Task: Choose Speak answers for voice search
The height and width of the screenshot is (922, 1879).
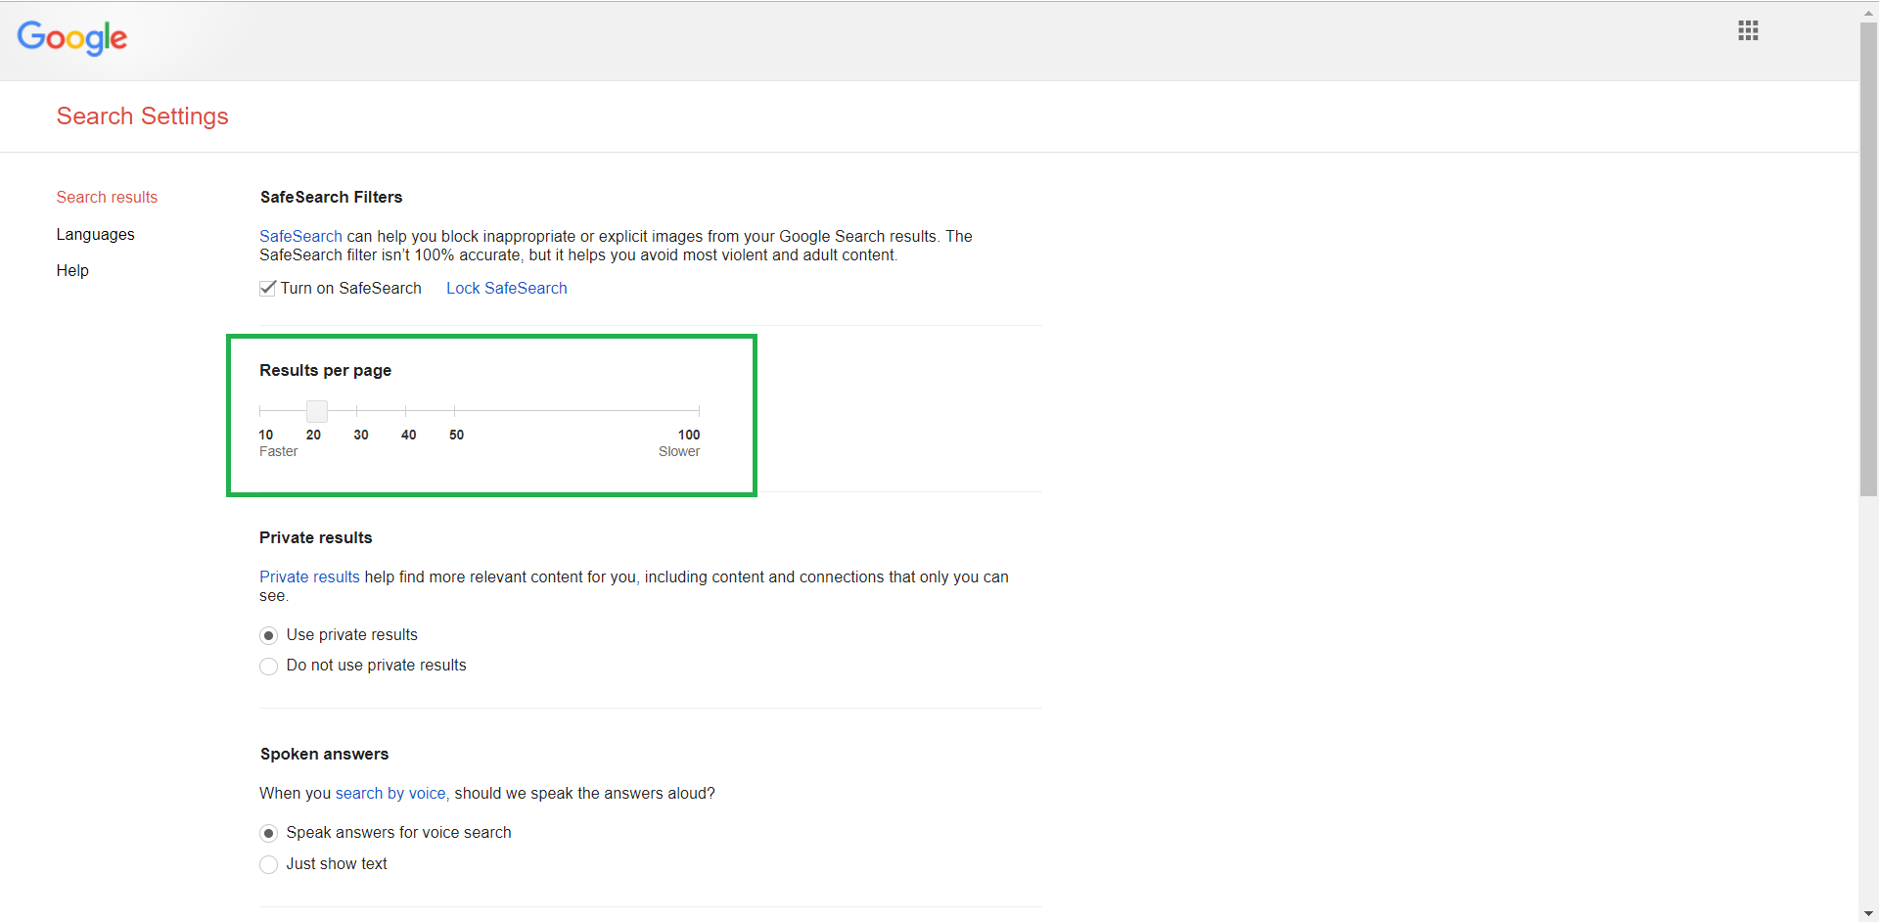Action: coord(269,833)
